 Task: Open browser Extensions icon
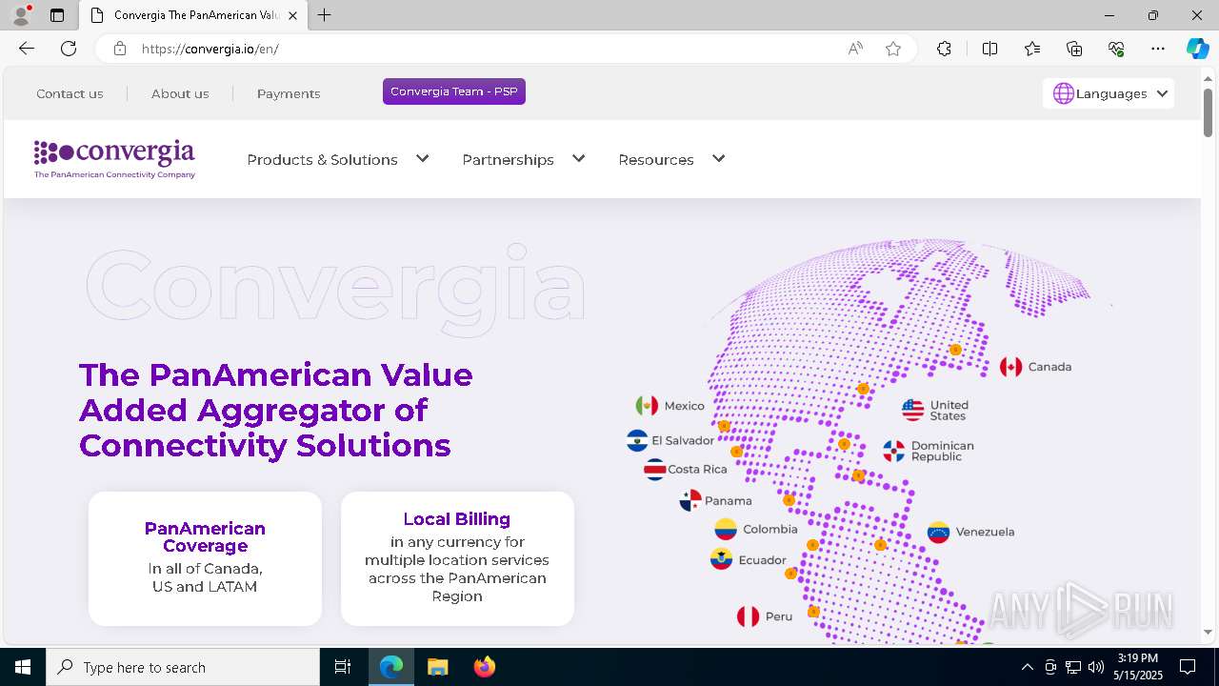944,49
